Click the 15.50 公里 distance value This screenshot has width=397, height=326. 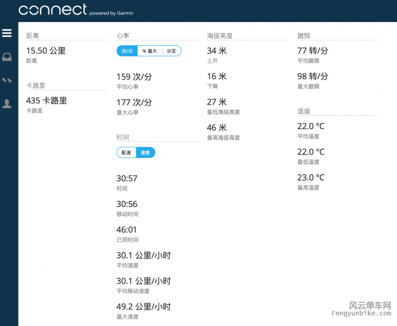coord(45,51)
